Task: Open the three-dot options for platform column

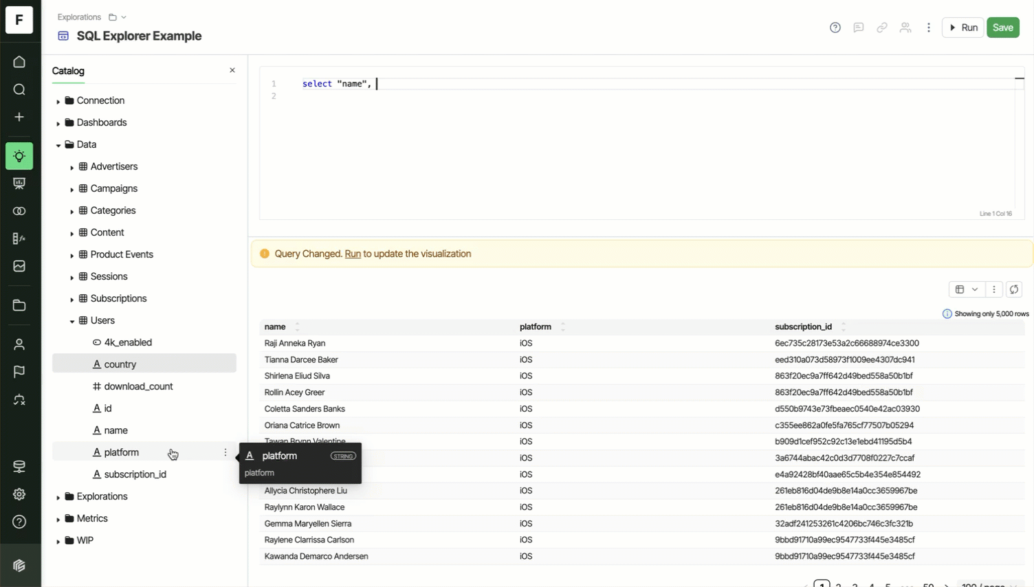Action: 225,452
